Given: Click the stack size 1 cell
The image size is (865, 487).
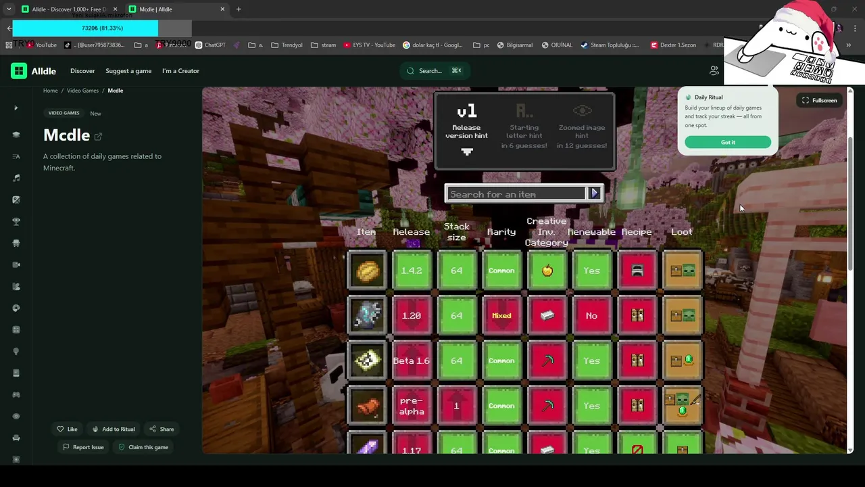Looking at the screenshot, I should 456,406.
